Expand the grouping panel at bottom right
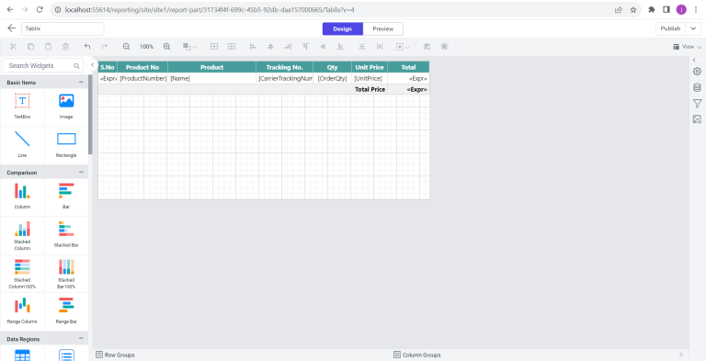 tap(681, 355)
